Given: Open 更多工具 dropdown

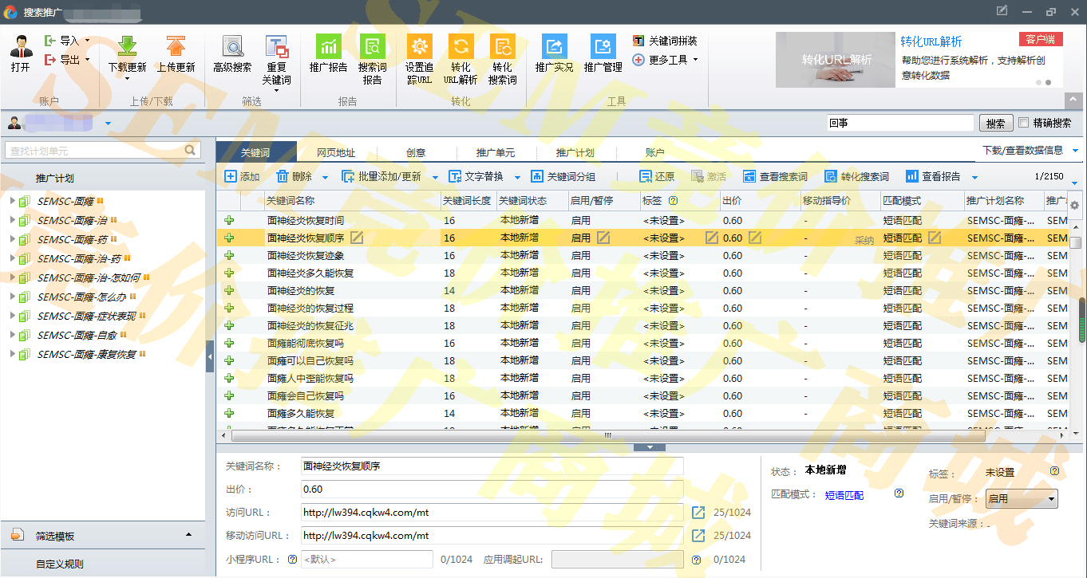Looking at the screenshot, I should point(666,60).
